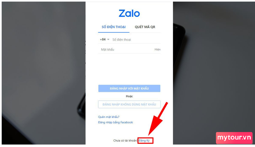Image resolution: width=255 pixels, height=147 pixels.
Task: Choose Đăng nhập bằng Facebook link
Action: pyautogui.click(x=115, y=122)
